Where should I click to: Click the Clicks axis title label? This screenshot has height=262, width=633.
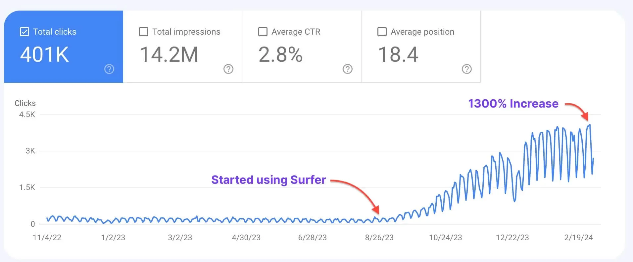[x=25, y=103]
